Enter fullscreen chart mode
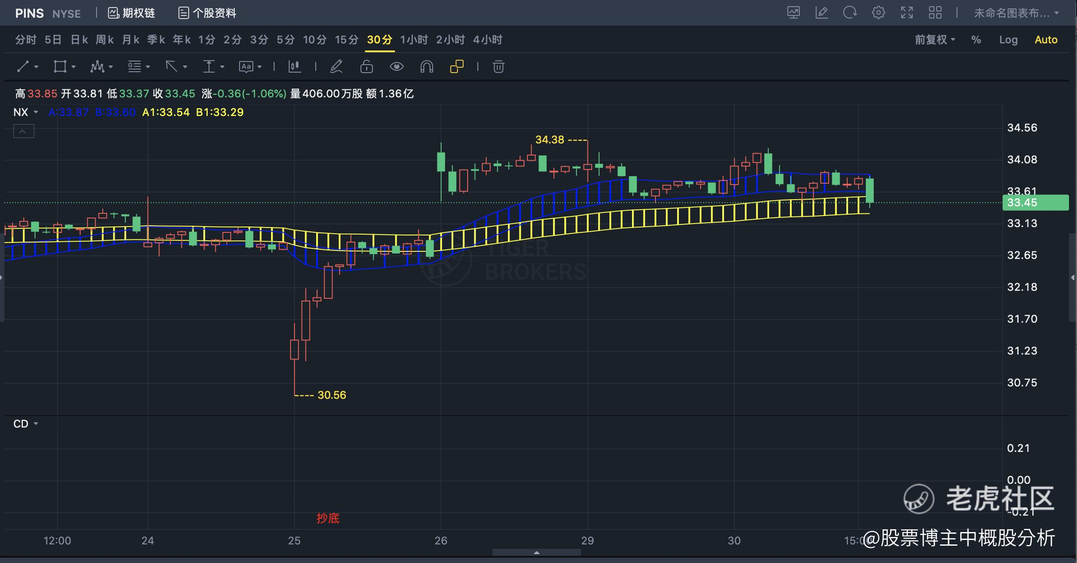1077x563 pixels. (907, 13)
